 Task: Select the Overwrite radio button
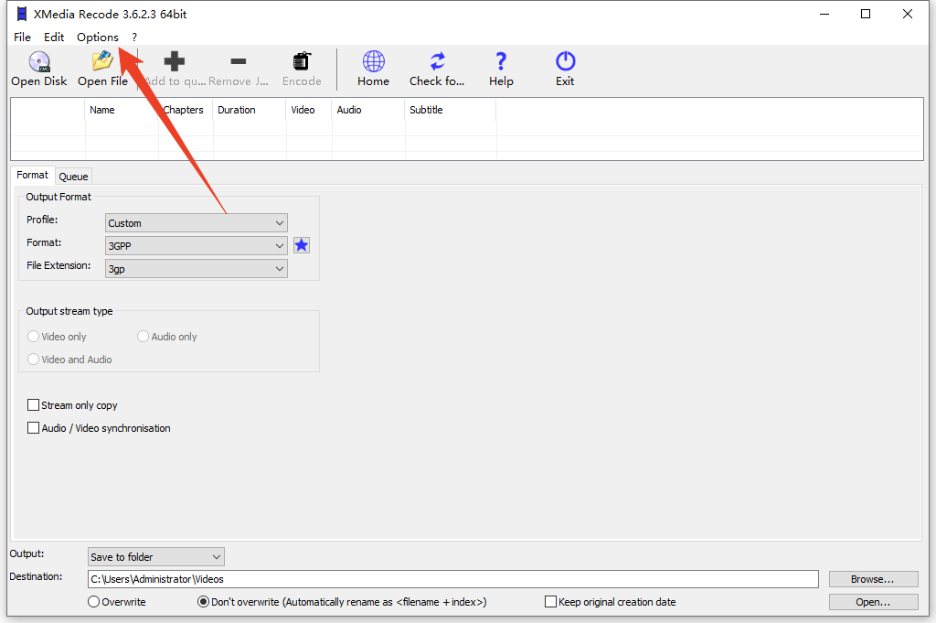click(x=93, y=602)
